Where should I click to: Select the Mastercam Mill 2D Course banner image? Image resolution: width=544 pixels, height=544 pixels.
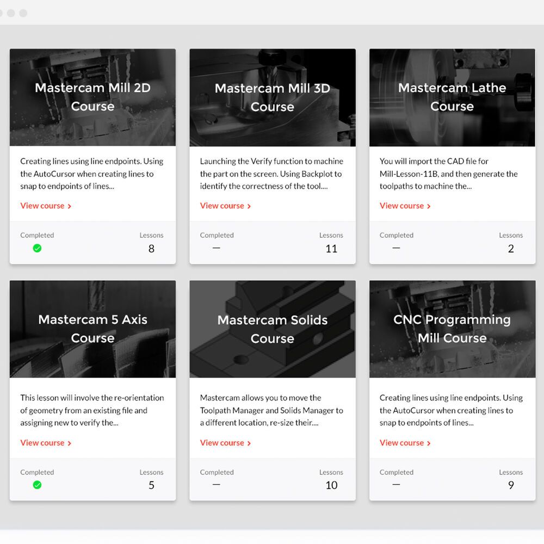(92, 97)
